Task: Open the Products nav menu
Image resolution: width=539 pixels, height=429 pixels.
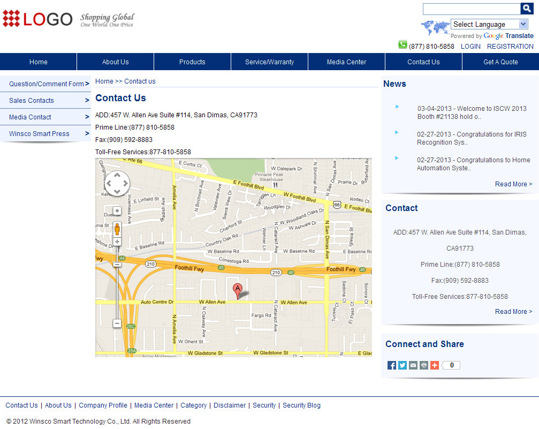Action: click(x=192, y=62)
